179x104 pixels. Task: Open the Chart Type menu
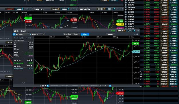(64, 86)
